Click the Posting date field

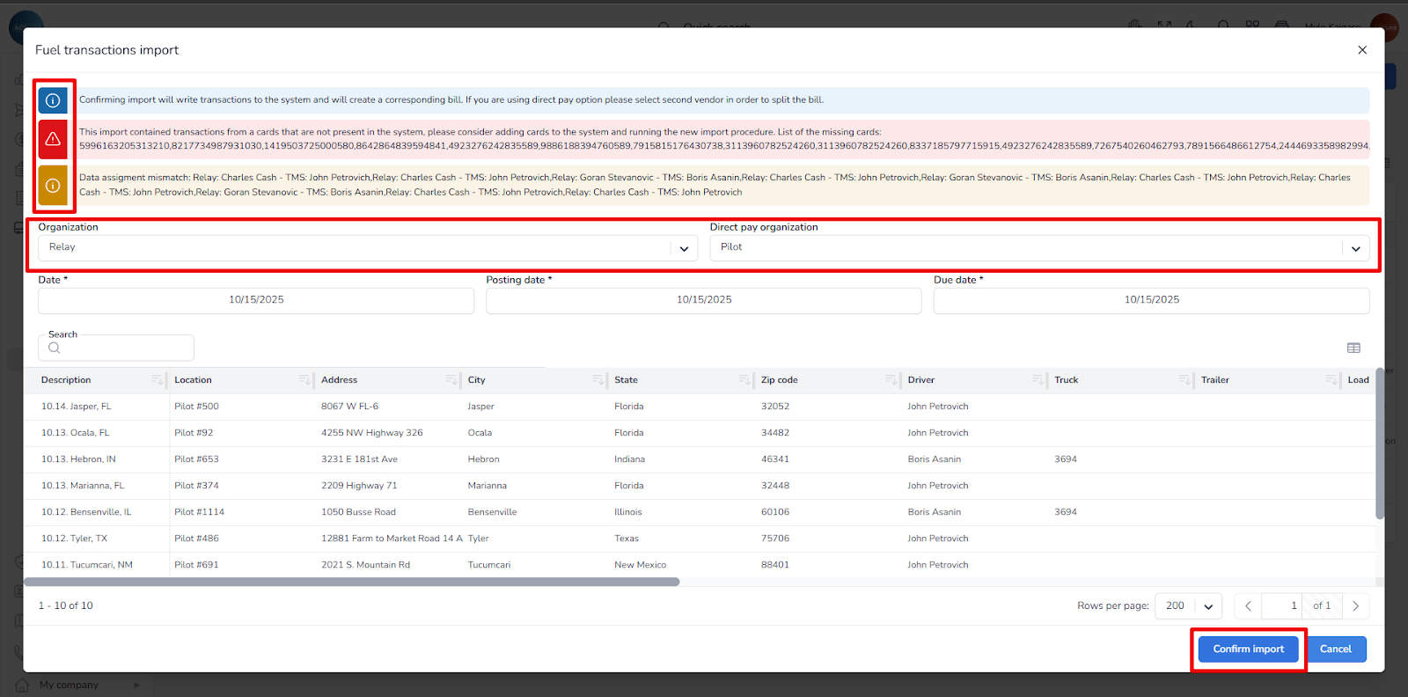click(703, 300)
